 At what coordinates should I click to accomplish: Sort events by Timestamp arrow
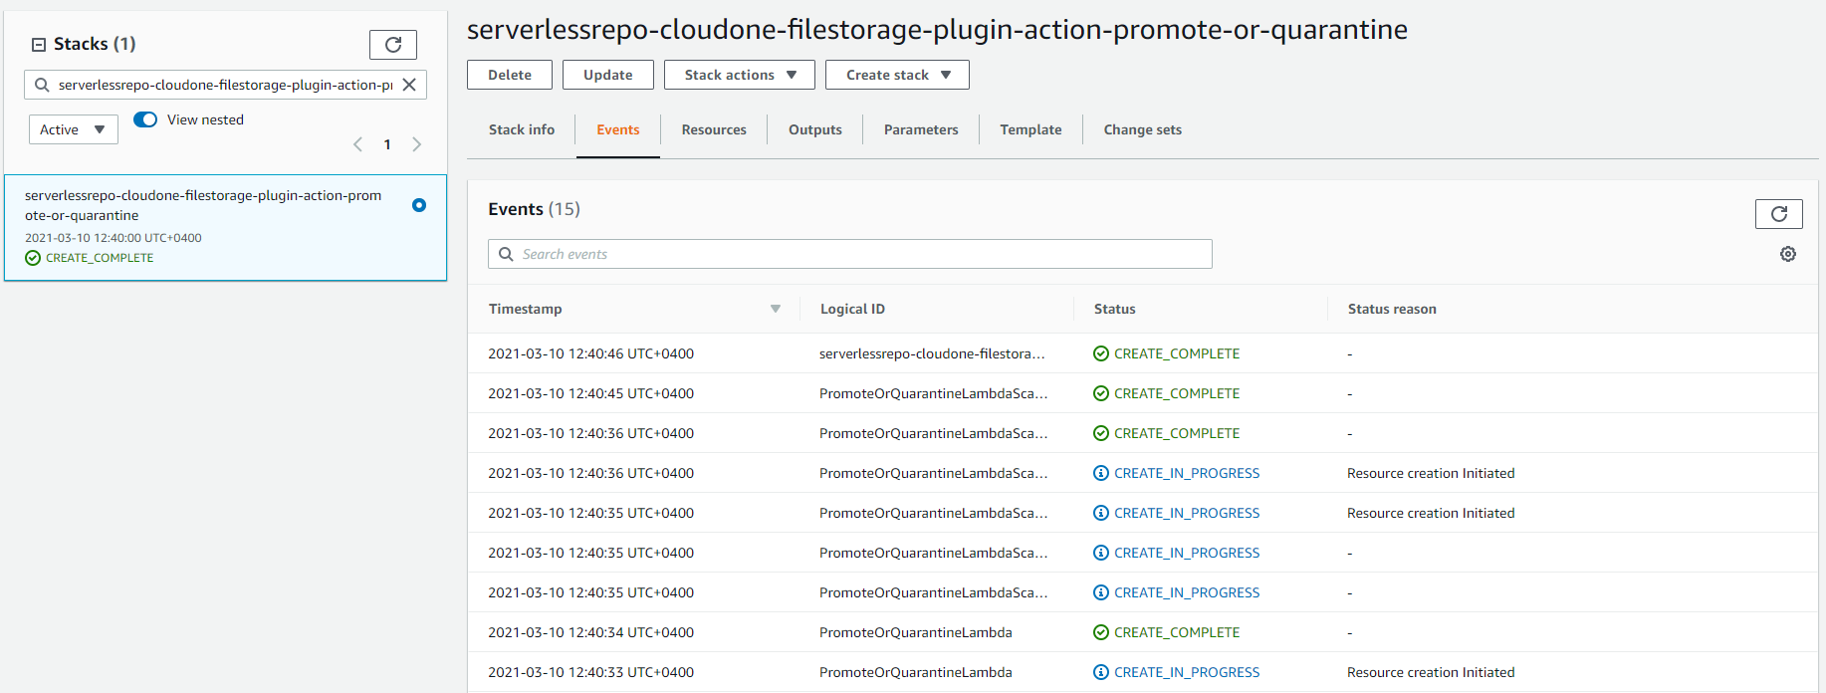[776, 309]
